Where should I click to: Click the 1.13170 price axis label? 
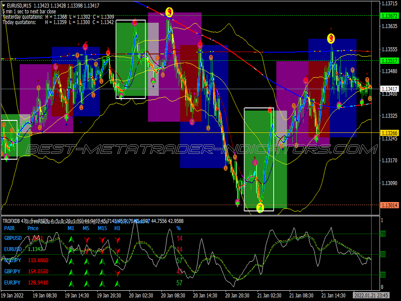389,161
